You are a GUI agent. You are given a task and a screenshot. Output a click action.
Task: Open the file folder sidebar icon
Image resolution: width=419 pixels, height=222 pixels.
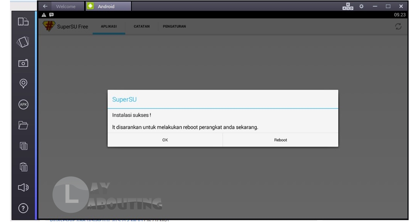pyautogui.click(x=23, y=125)
